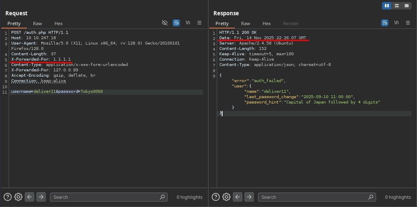The width and height of the screenshot is (417, 207).
Task: Toggle the \n newline display in Response
Action: click(x=396, y=23)
